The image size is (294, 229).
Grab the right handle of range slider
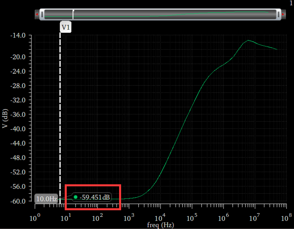pos(279,14)
